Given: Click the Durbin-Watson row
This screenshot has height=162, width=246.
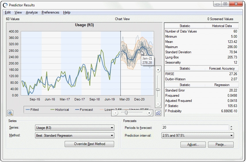Looking at the screenshot, I should tap(201, 79).
